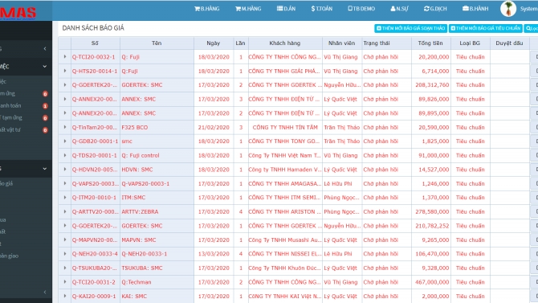
Task: Click the red badge beside anh toán
Action: [45, 106]
